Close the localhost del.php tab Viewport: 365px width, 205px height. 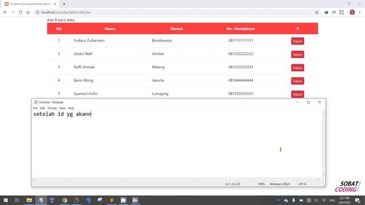tap(55, 4)
